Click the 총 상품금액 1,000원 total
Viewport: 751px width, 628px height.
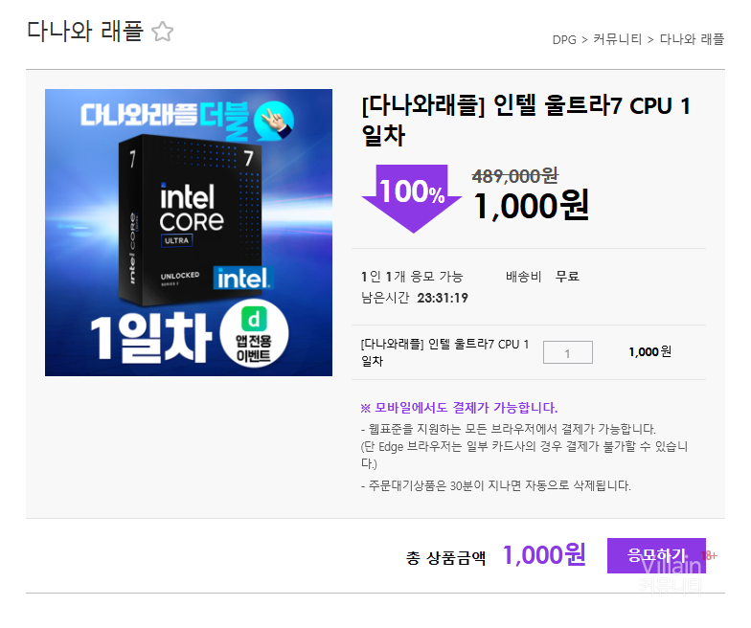[x=496, y=555]
